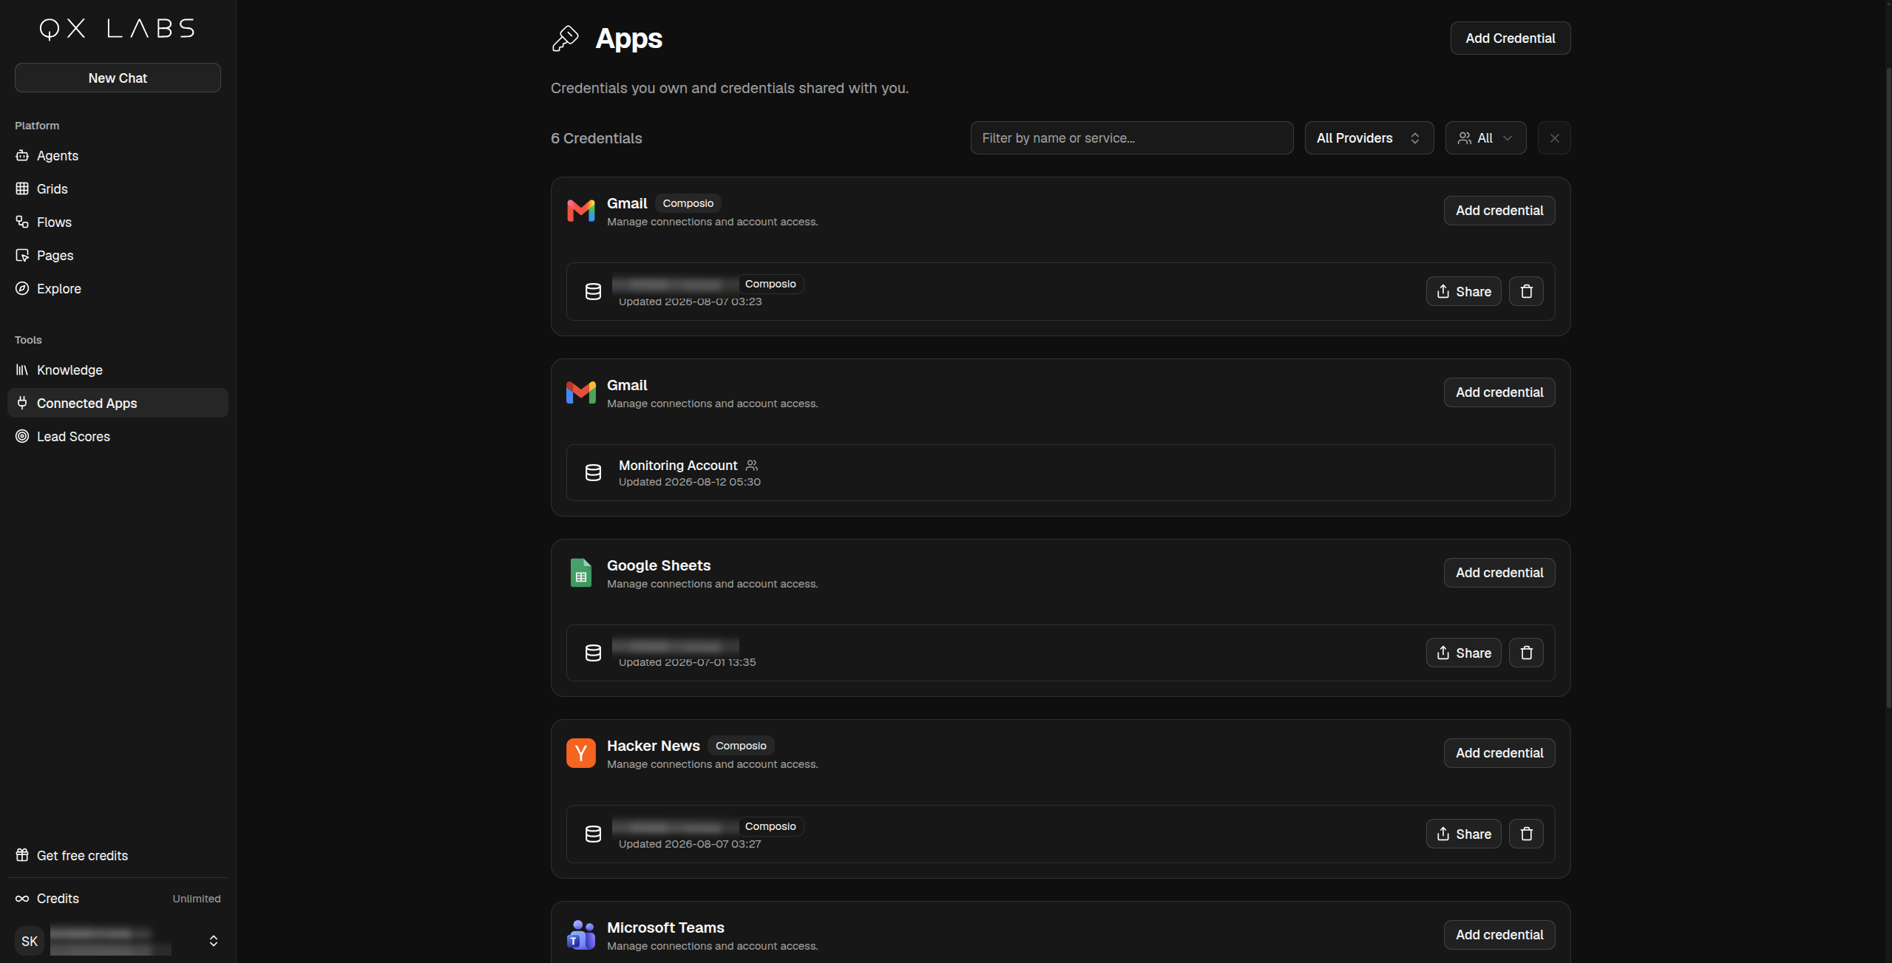Click the top Add Credential button
This screenshot has width=1892, height=963.
tap(1510, 38)
